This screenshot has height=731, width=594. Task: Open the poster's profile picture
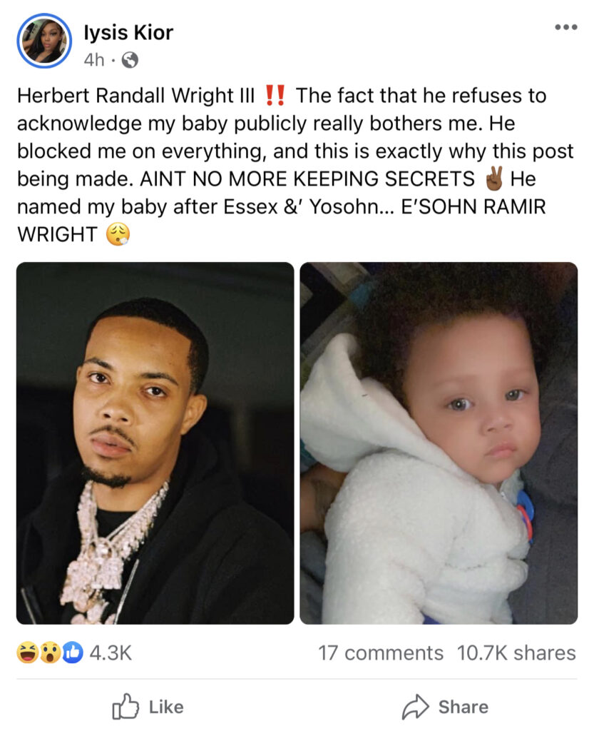coord(44,41)
